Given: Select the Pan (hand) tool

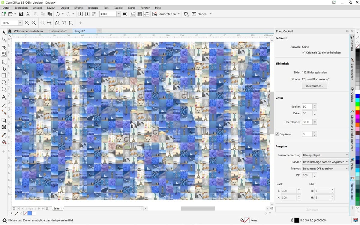Looking at the screenshot, I should coord(4,54).
